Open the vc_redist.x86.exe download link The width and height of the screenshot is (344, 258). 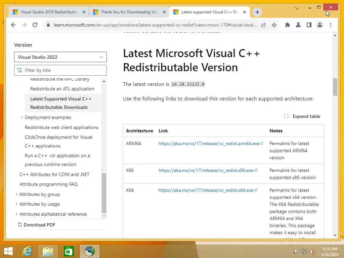(x=208, y=170)
